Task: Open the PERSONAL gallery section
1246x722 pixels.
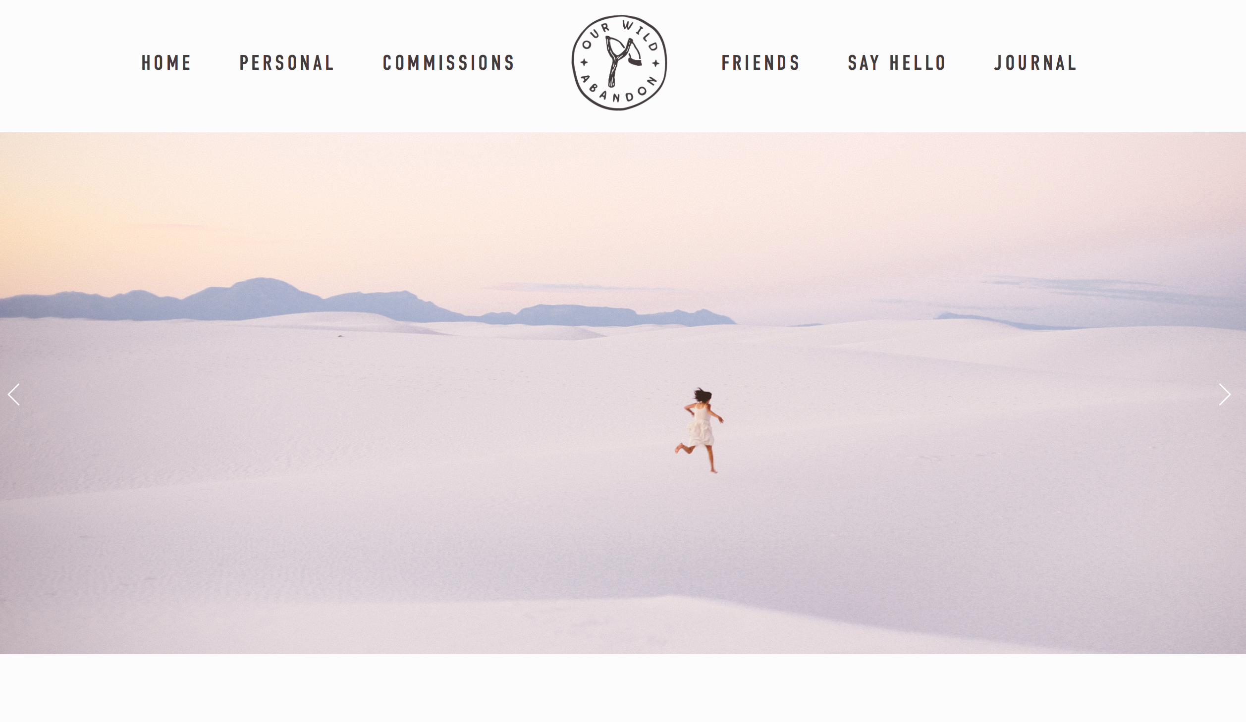Action: (287, 63)
